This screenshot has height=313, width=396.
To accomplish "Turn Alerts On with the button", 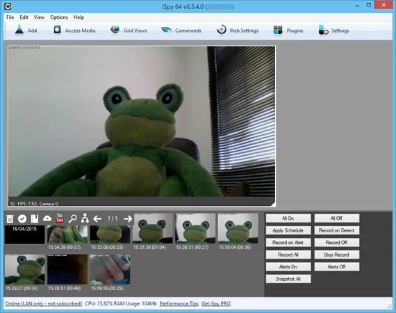I will point(288,266).
